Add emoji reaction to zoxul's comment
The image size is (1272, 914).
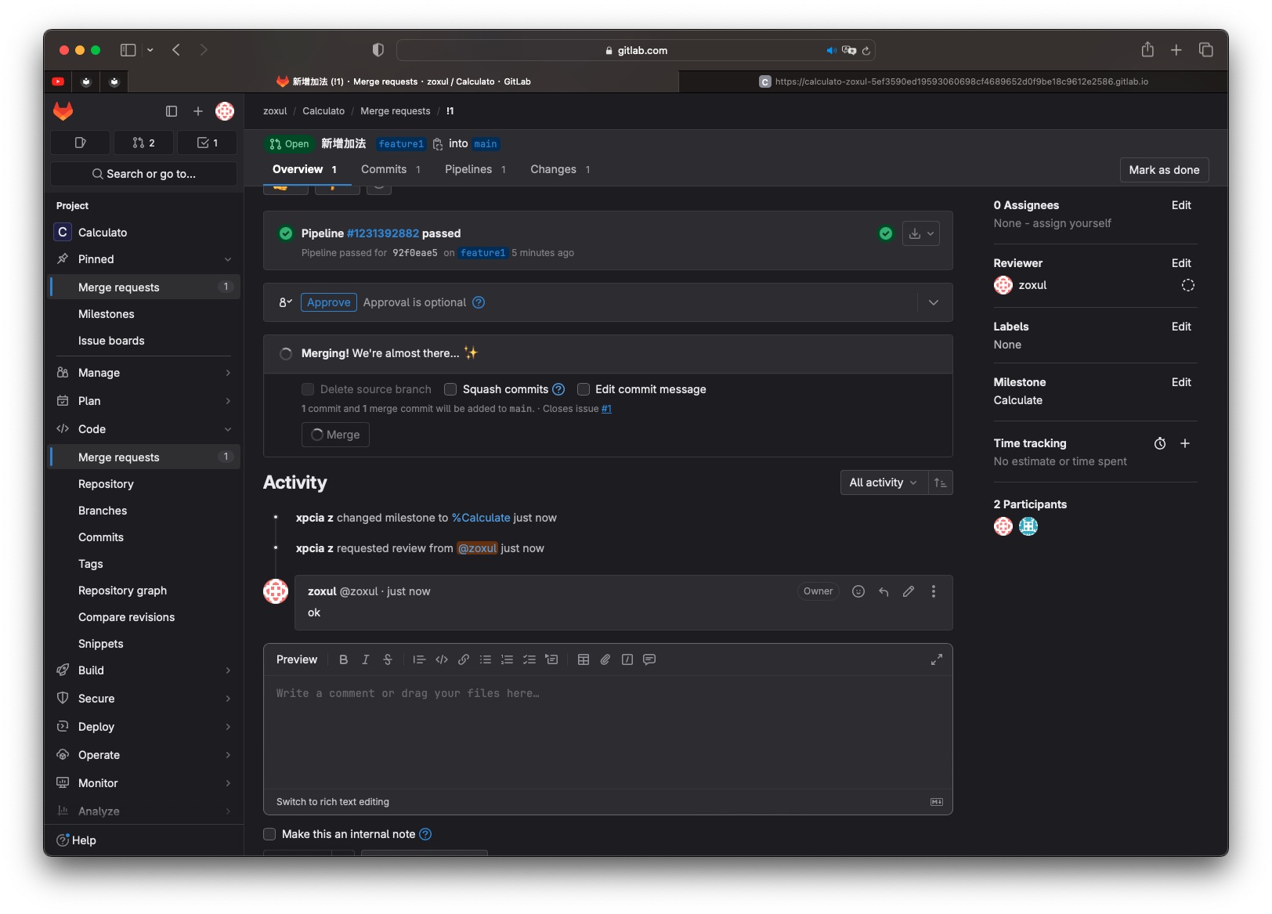pos(858,591)
